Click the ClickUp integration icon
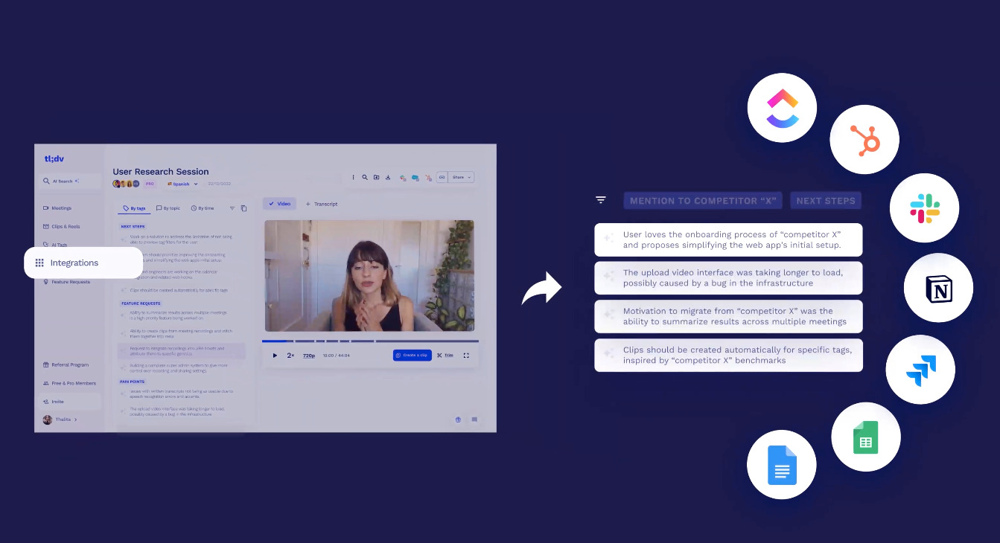 click(782, 108)
